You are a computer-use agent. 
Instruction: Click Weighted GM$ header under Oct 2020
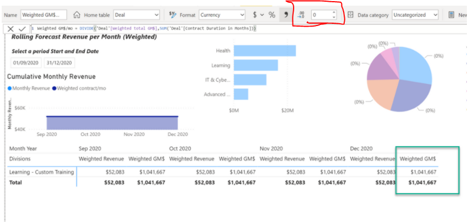pos(237,159)
